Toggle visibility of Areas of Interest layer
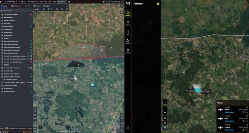This screenshot has height=133, width=249. pos(31,26)
